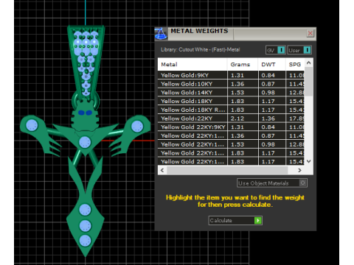The height and width of the screenshot is (265, 354).
Task: Select the Yellow Gold:18KY row
Action: pos(231,101)
